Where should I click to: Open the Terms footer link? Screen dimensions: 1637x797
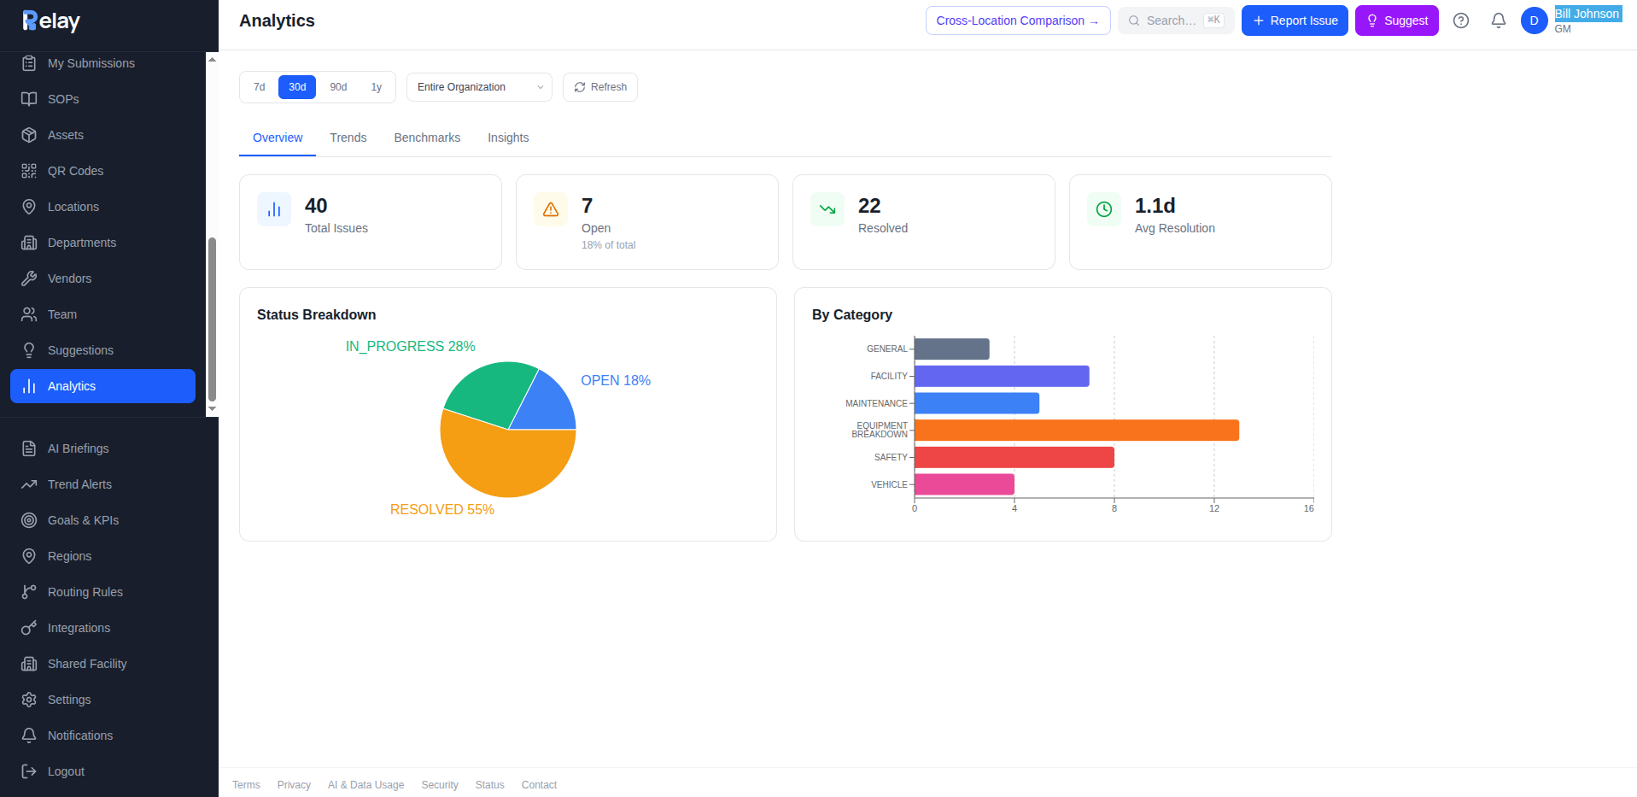point(246,785)
